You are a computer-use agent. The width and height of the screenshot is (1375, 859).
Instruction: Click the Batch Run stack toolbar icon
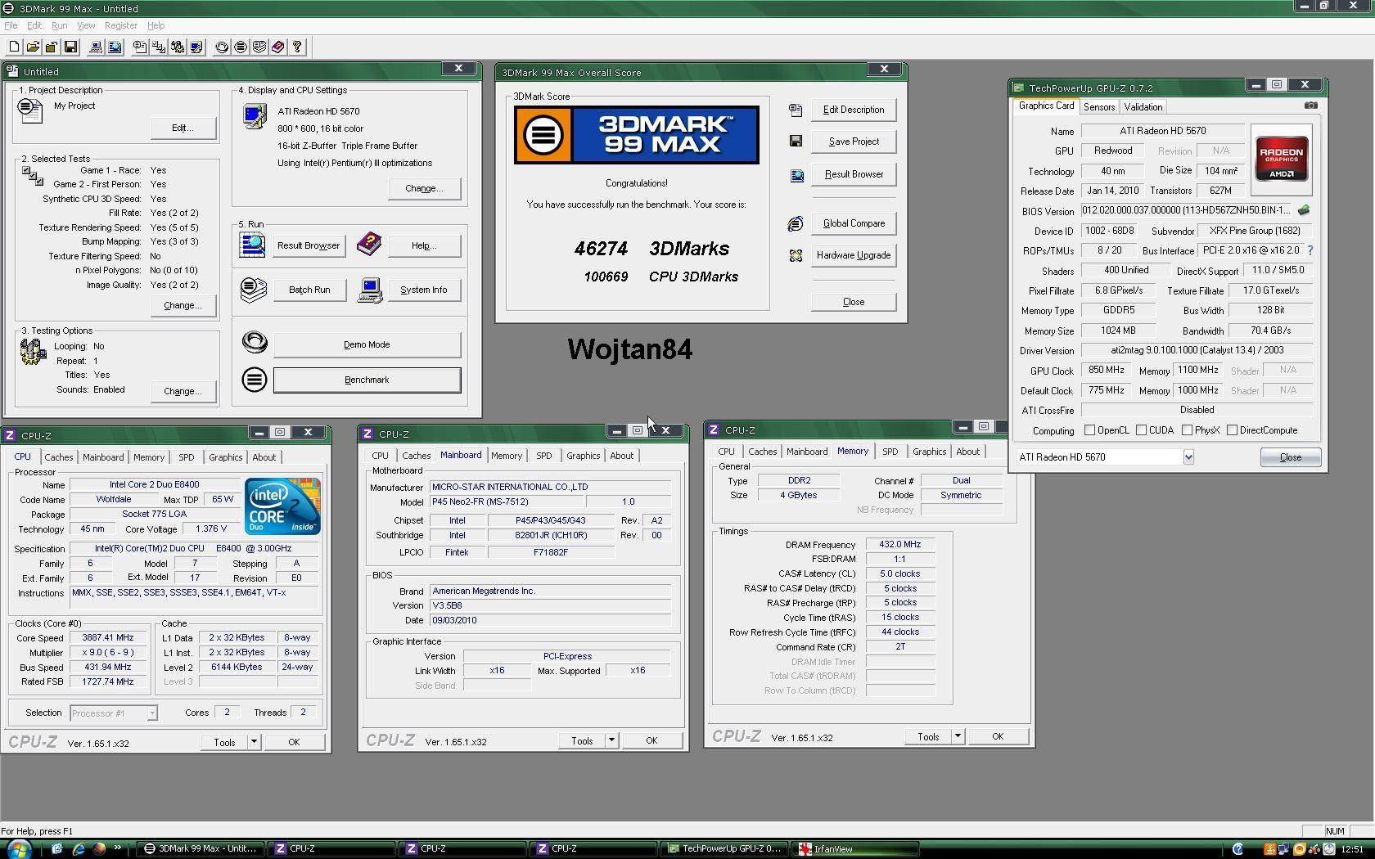[259, 47]
